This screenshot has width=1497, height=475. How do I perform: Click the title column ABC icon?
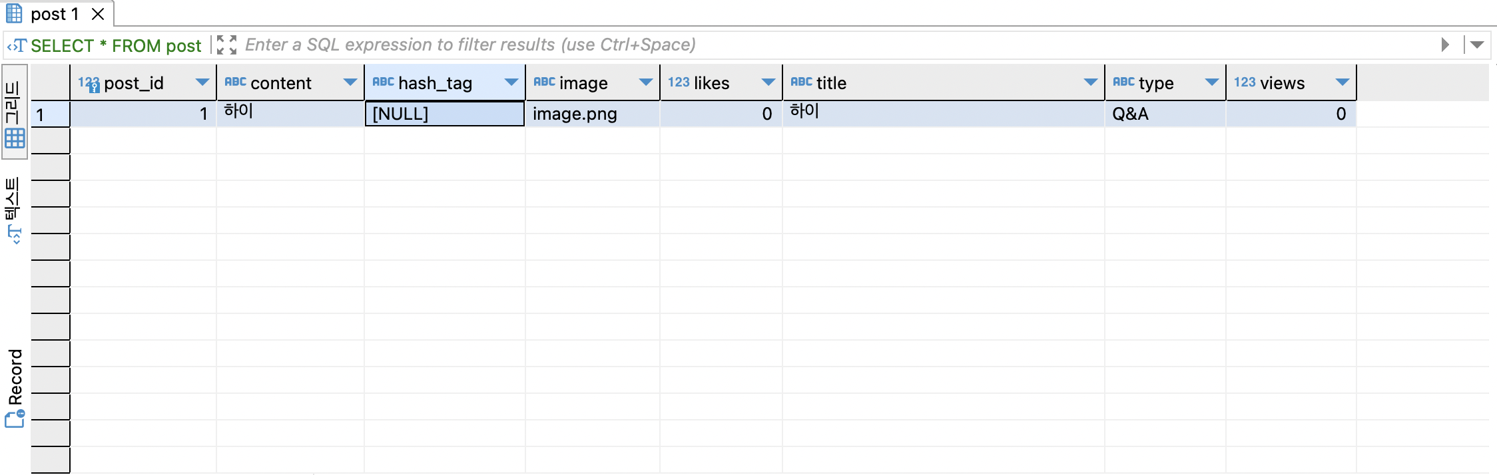click(x=800, y=82)
